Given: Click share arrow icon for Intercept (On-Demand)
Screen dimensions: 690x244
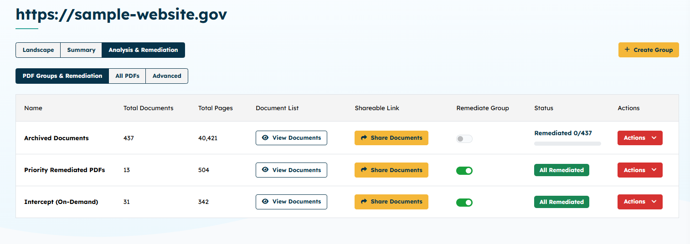Looking at the screenshot, I should [364, 202].
